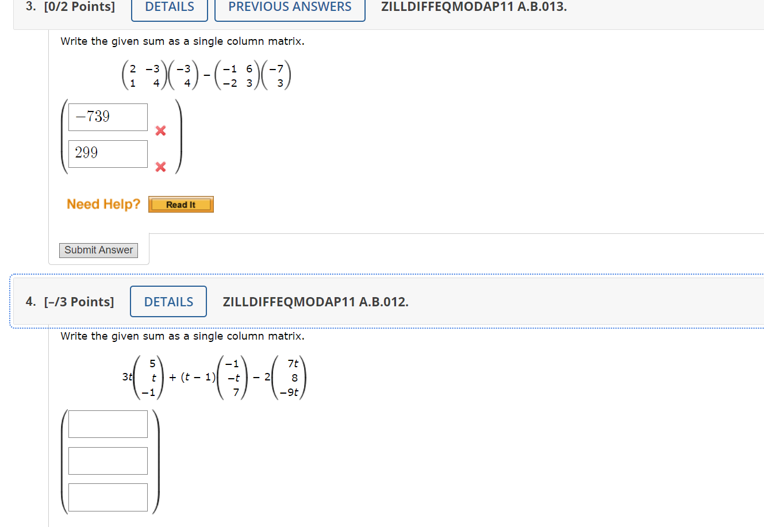Click the [–/3 Points] score for question 4
Image resolution: width=764 pixels, height=527 pixels.
click(x=79, y=301)
